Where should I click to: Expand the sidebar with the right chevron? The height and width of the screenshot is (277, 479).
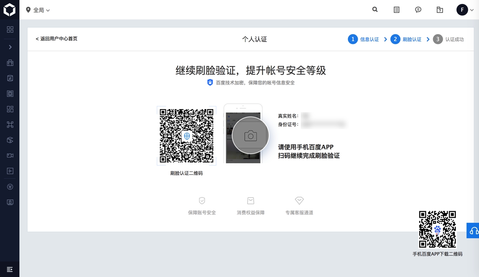click(x=10, y=47)
